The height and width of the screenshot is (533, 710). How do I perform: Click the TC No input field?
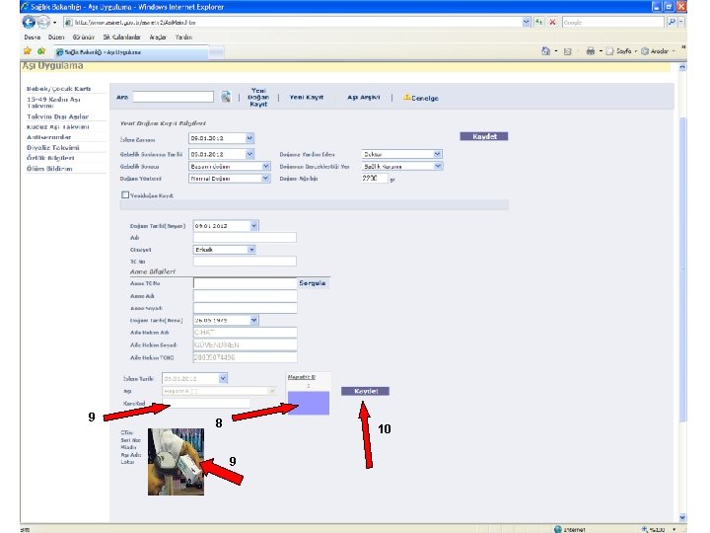point(245,261)
